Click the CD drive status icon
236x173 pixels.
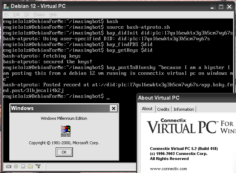click(16, 167)
